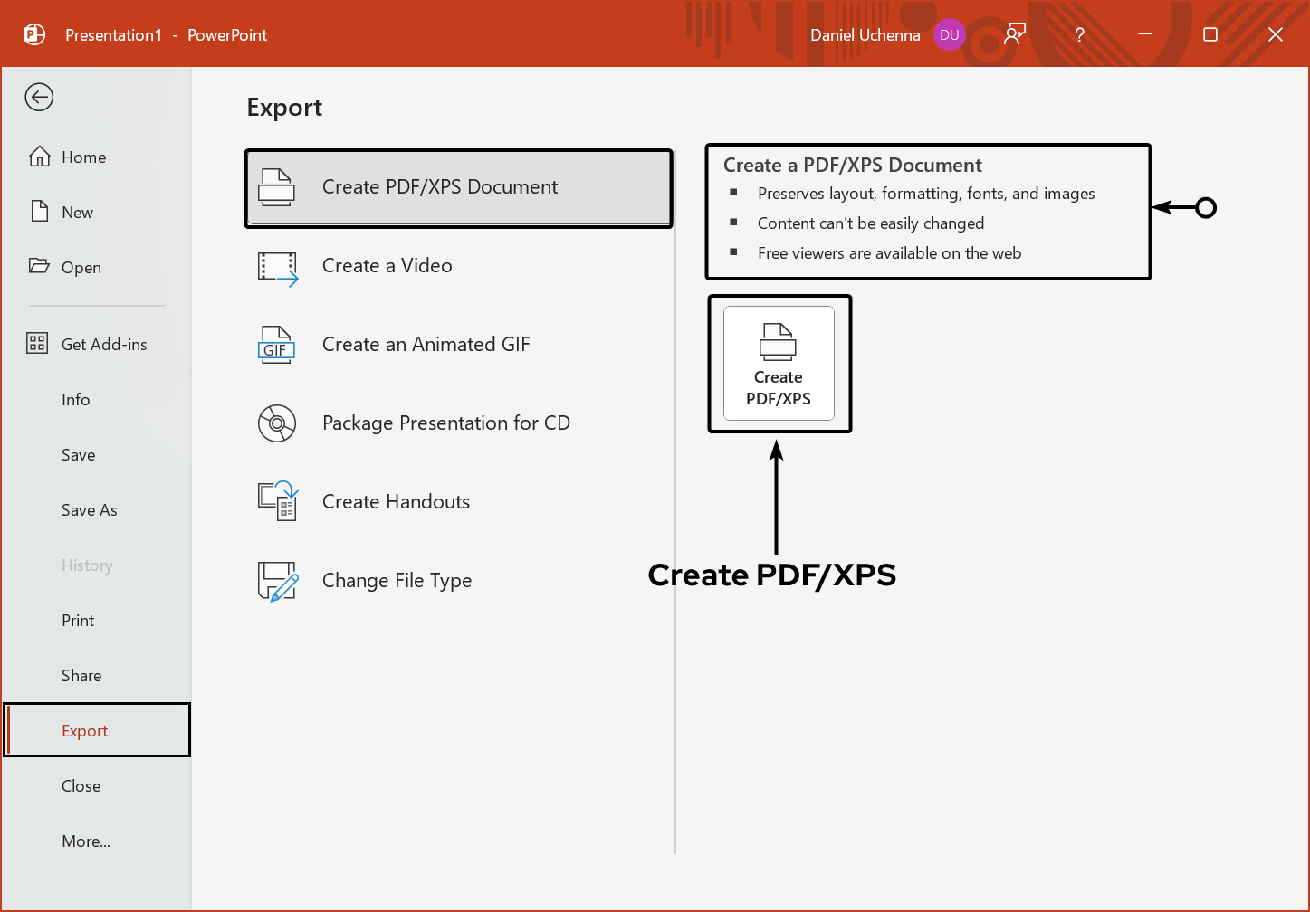This screenshot has width=1310, height=912.
Task: Select Info in the sidebar
Action: (76, 399)
